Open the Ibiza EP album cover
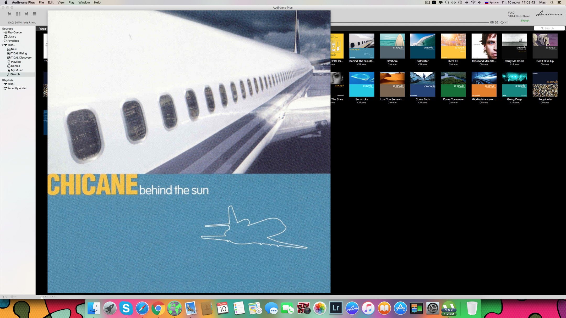The image size is (566, 318). 453,46
